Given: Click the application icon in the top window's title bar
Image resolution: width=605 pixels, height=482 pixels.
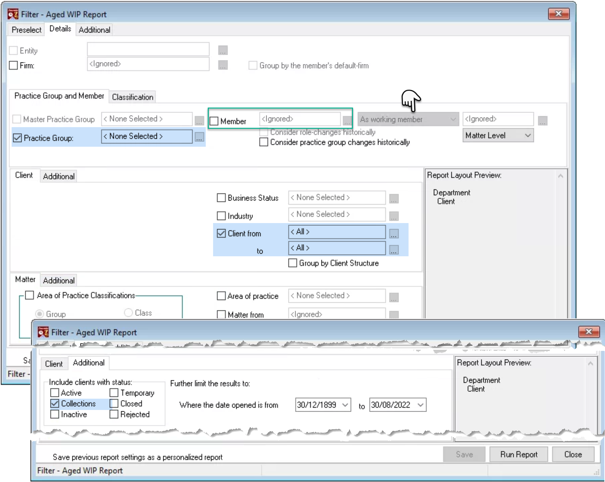Looking at the screenshot, I should point(13,14).
